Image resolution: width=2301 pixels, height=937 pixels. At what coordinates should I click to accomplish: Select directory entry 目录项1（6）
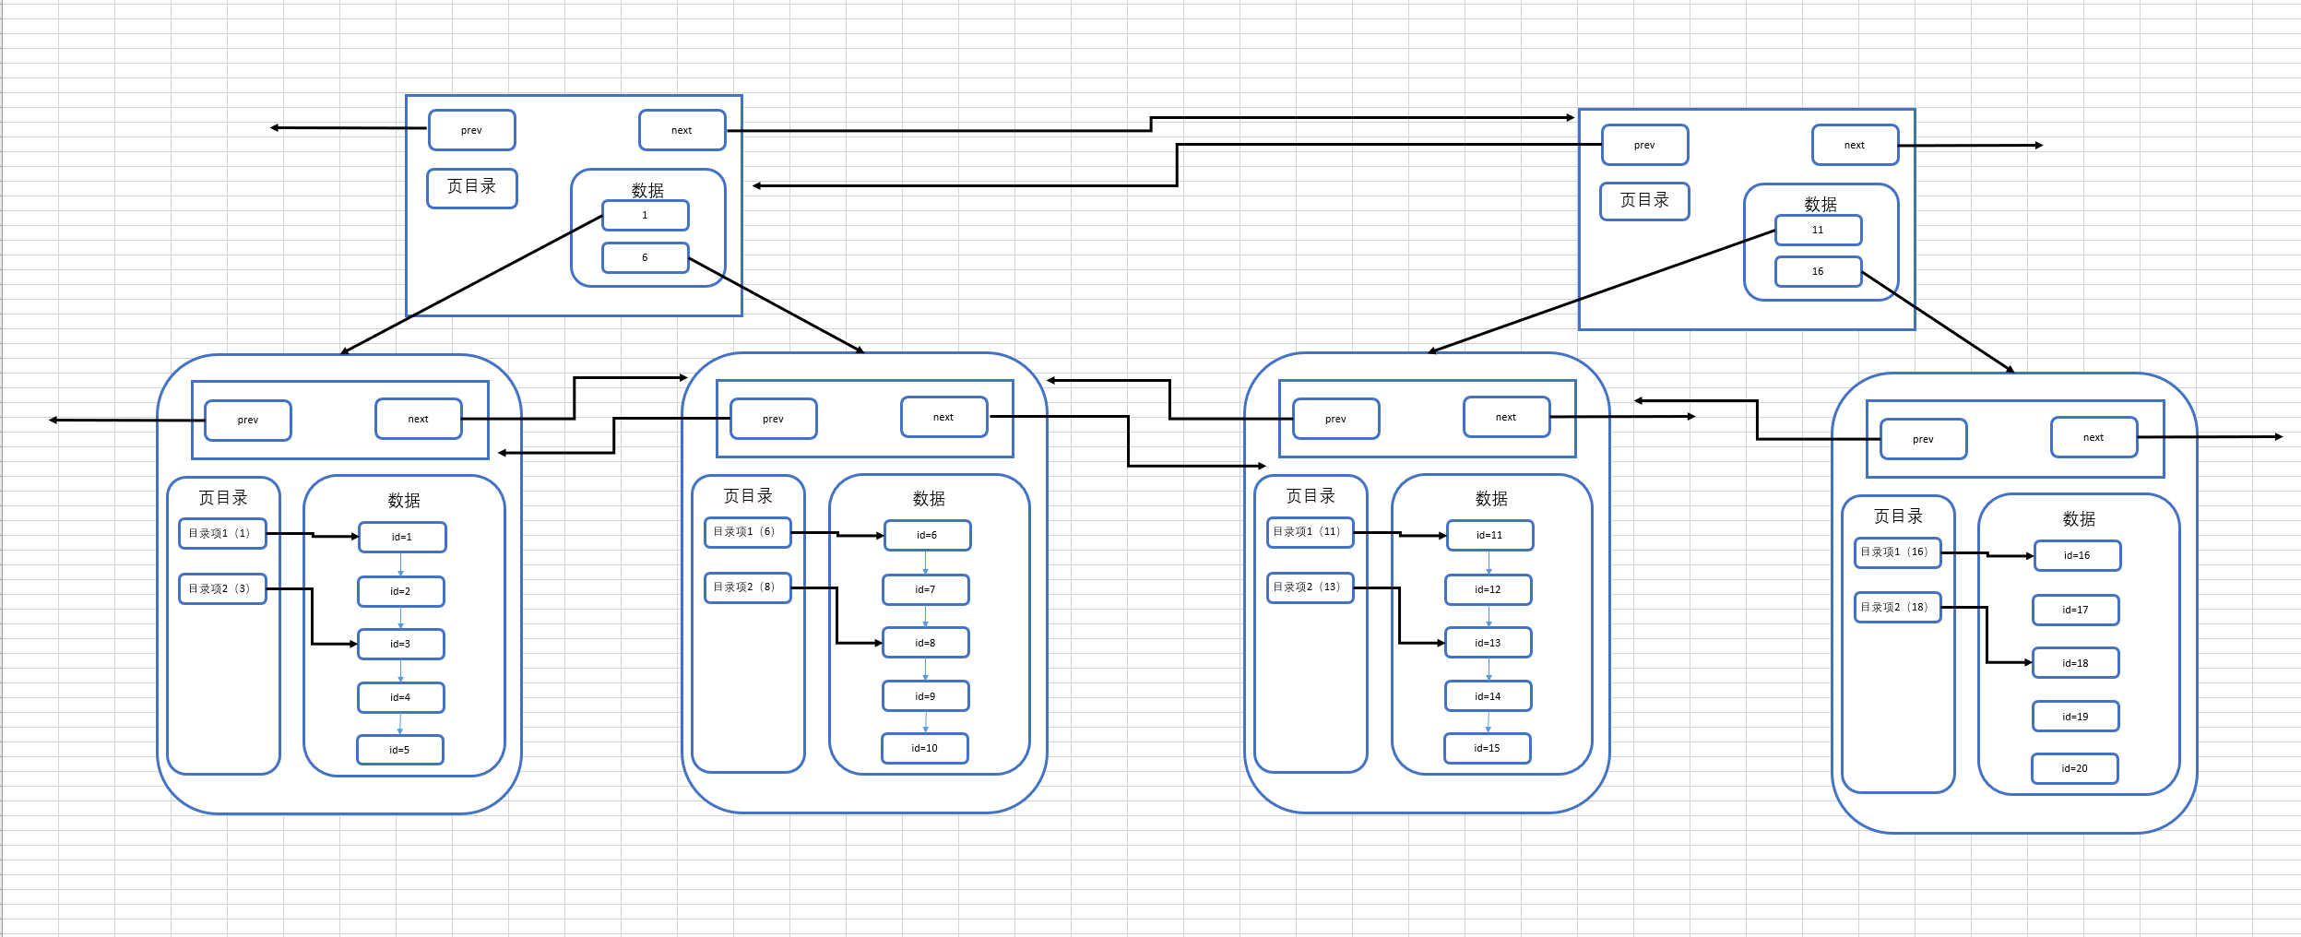click(x=747, y=532)
